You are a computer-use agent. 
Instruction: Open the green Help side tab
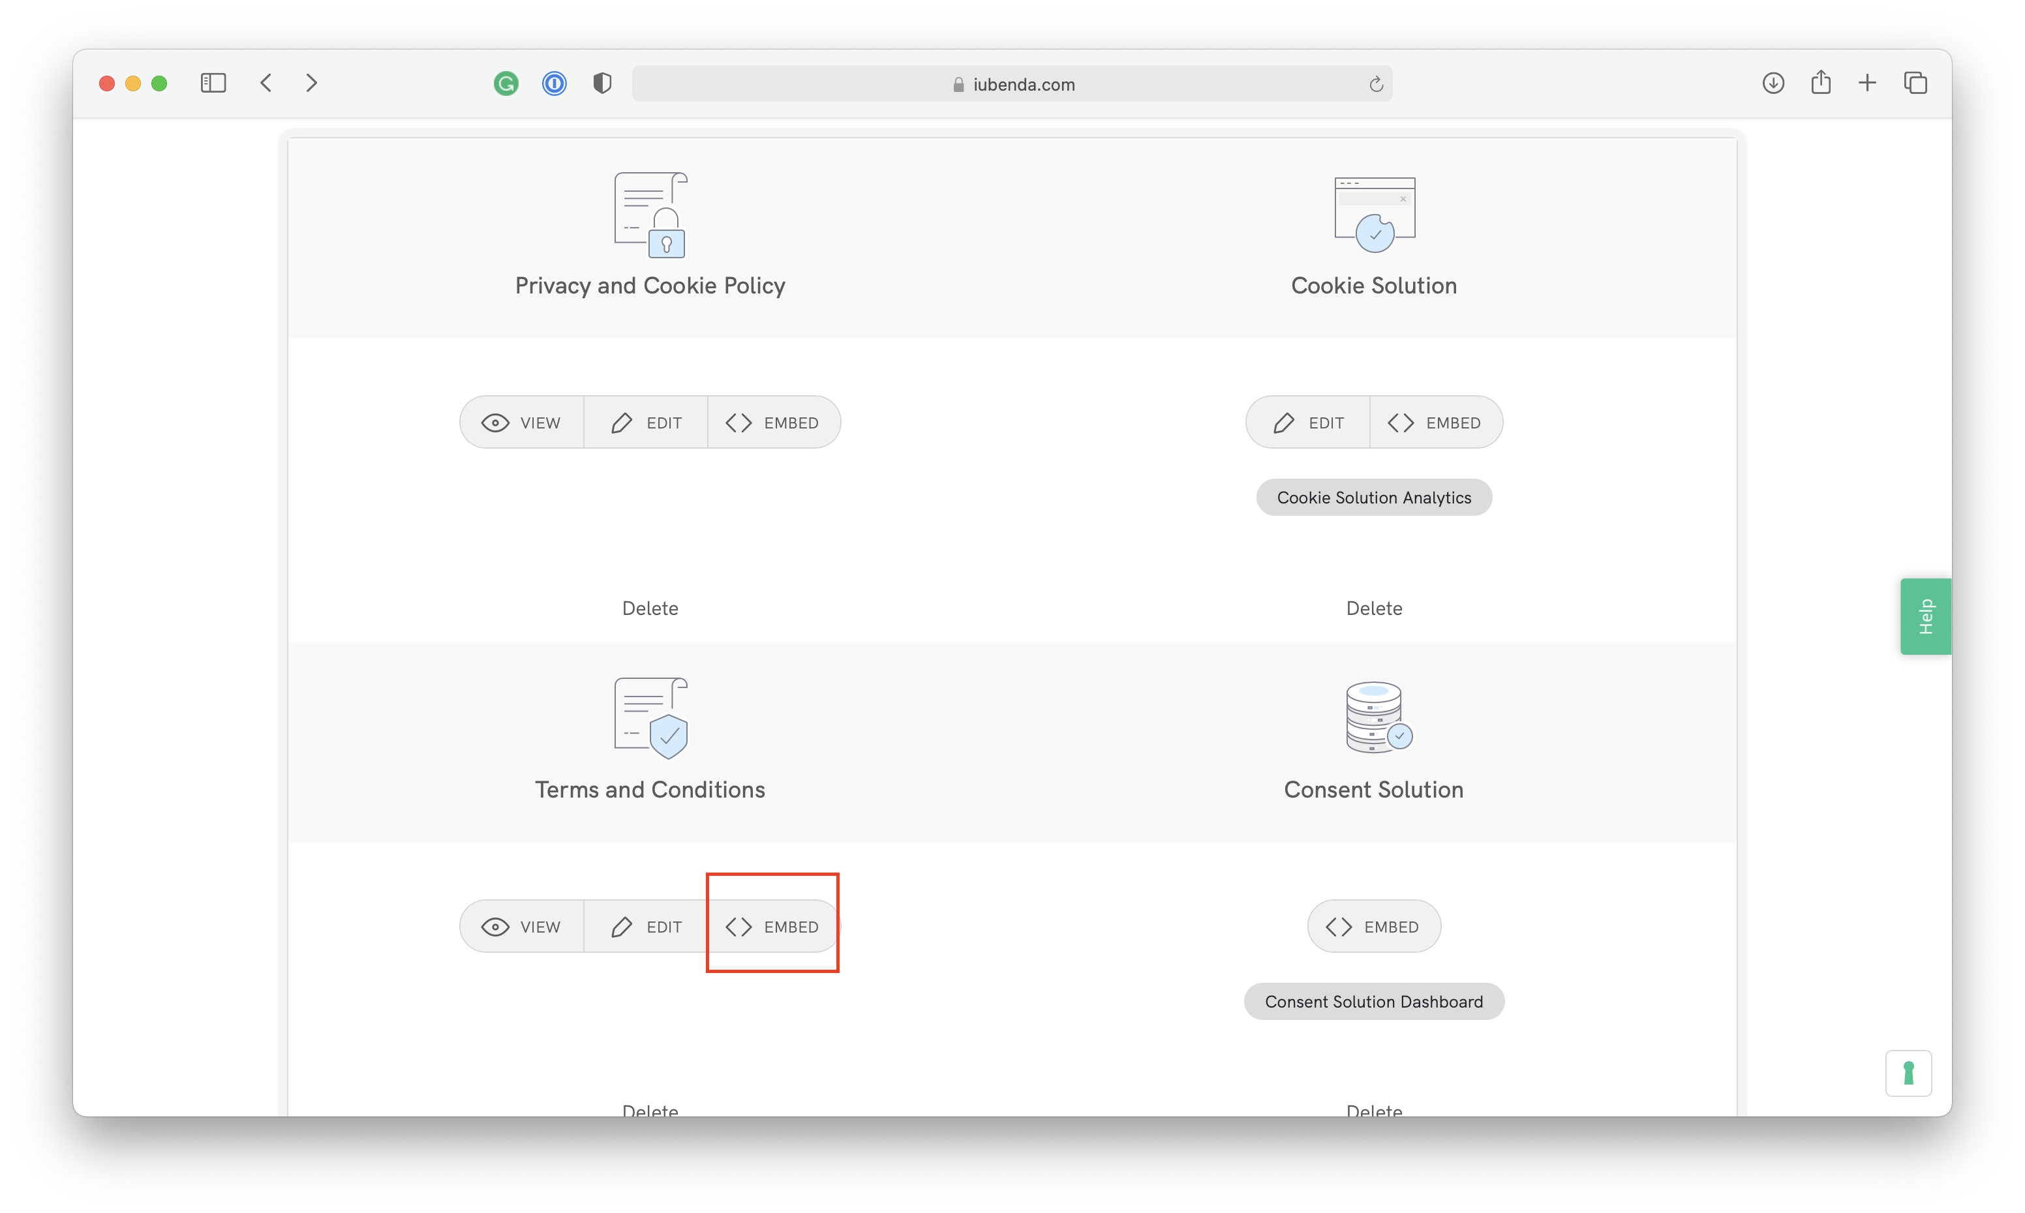coord(1925,616)
